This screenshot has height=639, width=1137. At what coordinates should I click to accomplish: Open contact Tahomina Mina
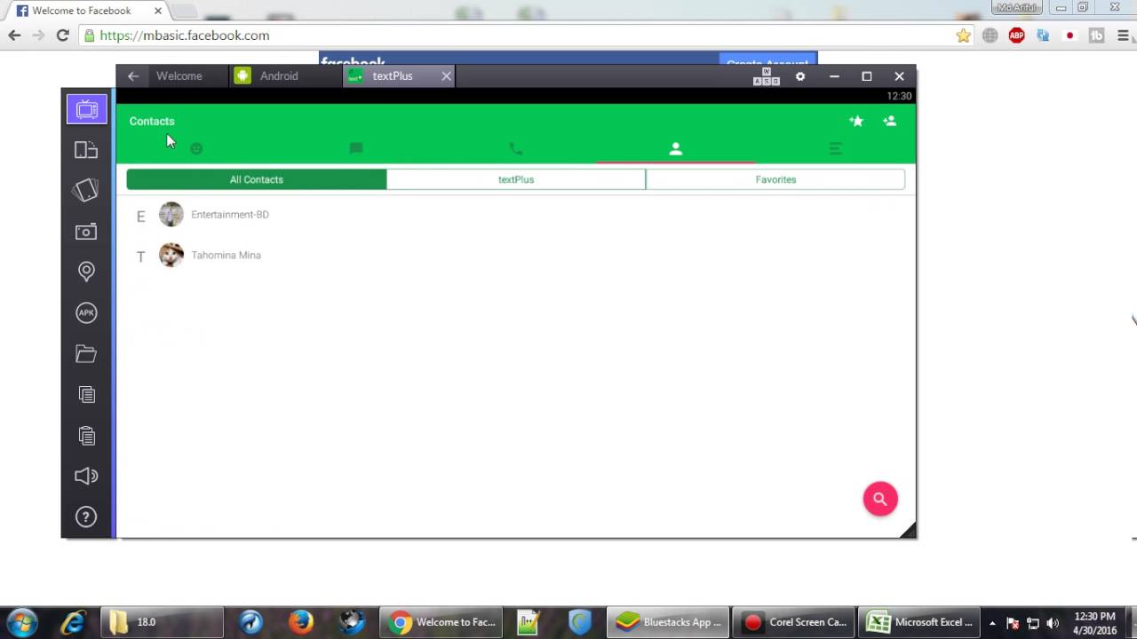[x=515, y=255]
